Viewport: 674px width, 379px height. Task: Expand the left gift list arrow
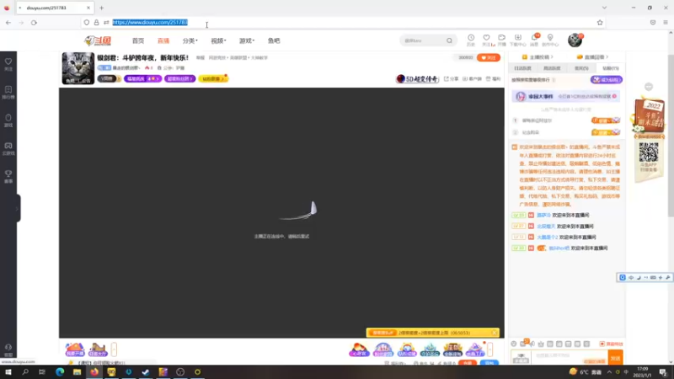click(x=114, y=350)
